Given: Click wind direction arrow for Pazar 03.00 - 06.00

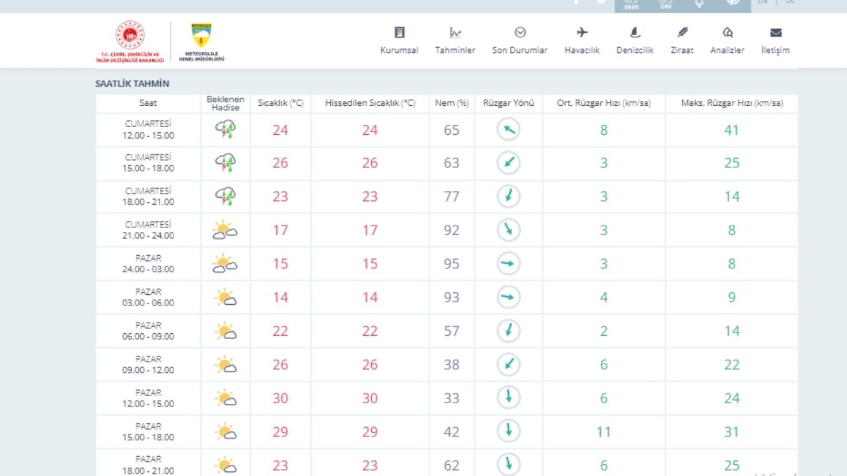Looking at the screenshot, I should tap(508, 297).
